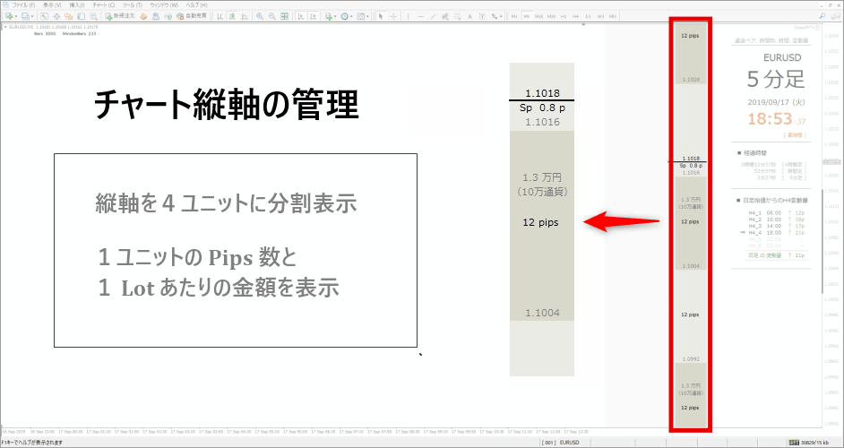Expand dropdown arrow beside new chart icon
844x448 pixels.
point(16,16)
